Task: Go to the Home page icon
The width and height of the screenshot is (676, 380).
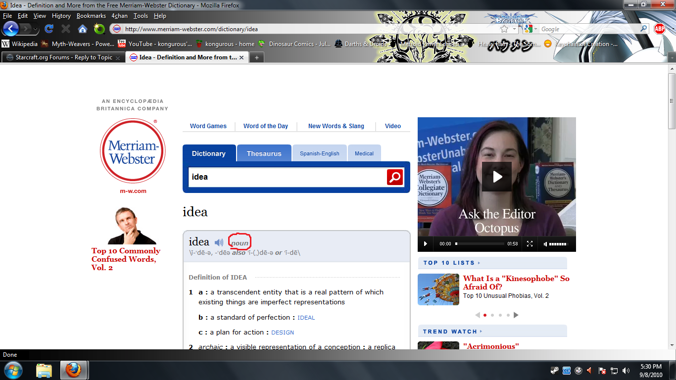Action: (x=83, y=29)
